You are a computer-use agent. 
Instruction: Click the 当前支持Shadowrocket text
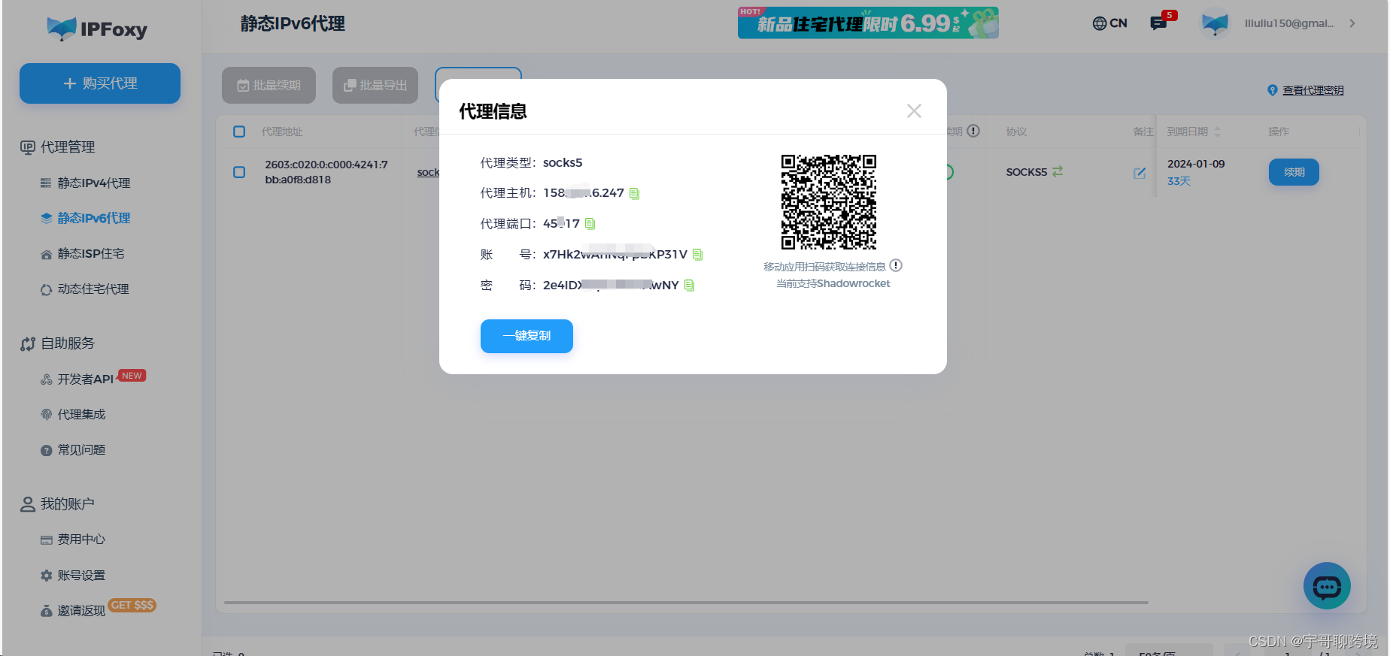point(833,284)
